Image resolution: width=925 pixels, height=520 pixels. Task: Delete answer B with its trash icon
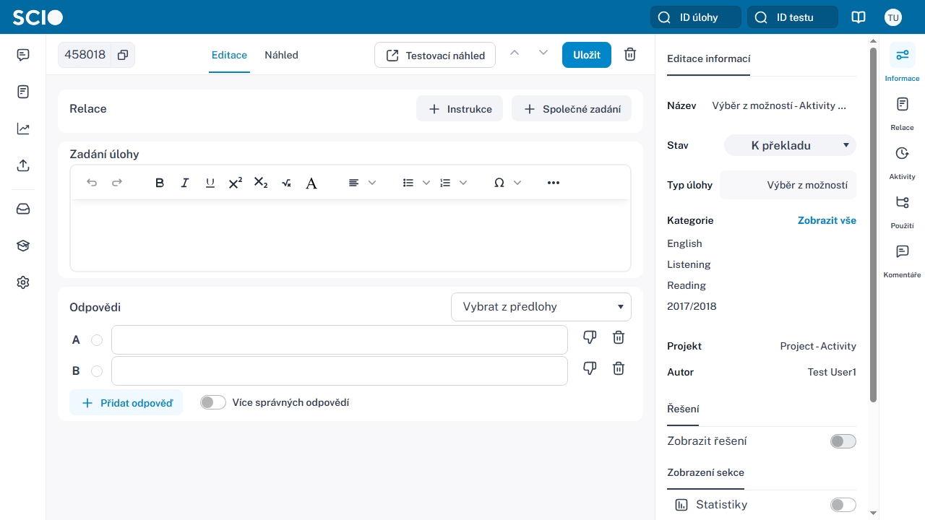619,368
